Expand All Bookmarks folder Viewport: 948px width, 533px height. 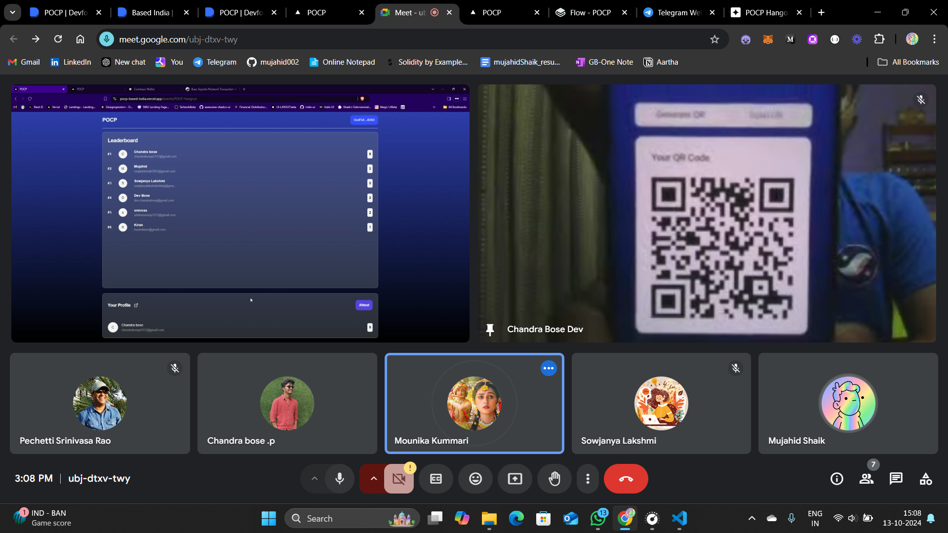(908, 62)
